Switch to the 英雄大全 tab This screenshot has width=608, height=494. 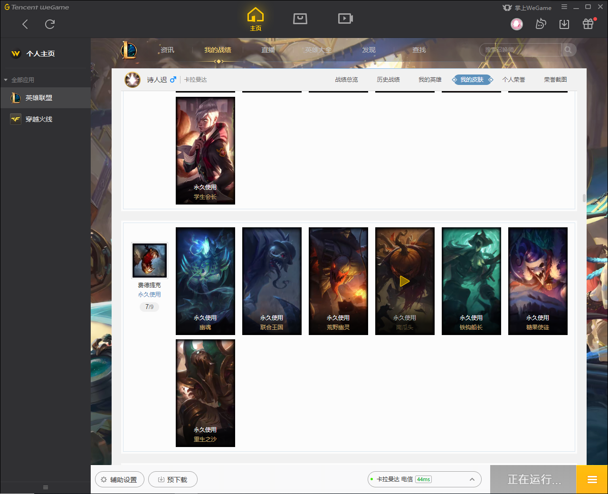click(x=318, y=50)
